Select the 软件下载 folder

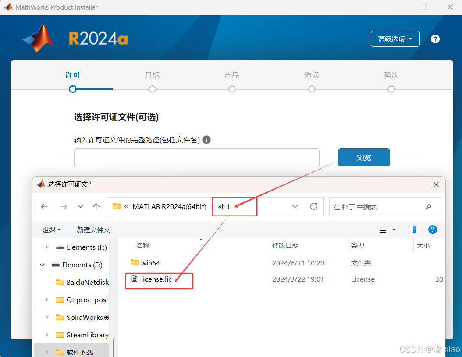click(x=79, y=352)
